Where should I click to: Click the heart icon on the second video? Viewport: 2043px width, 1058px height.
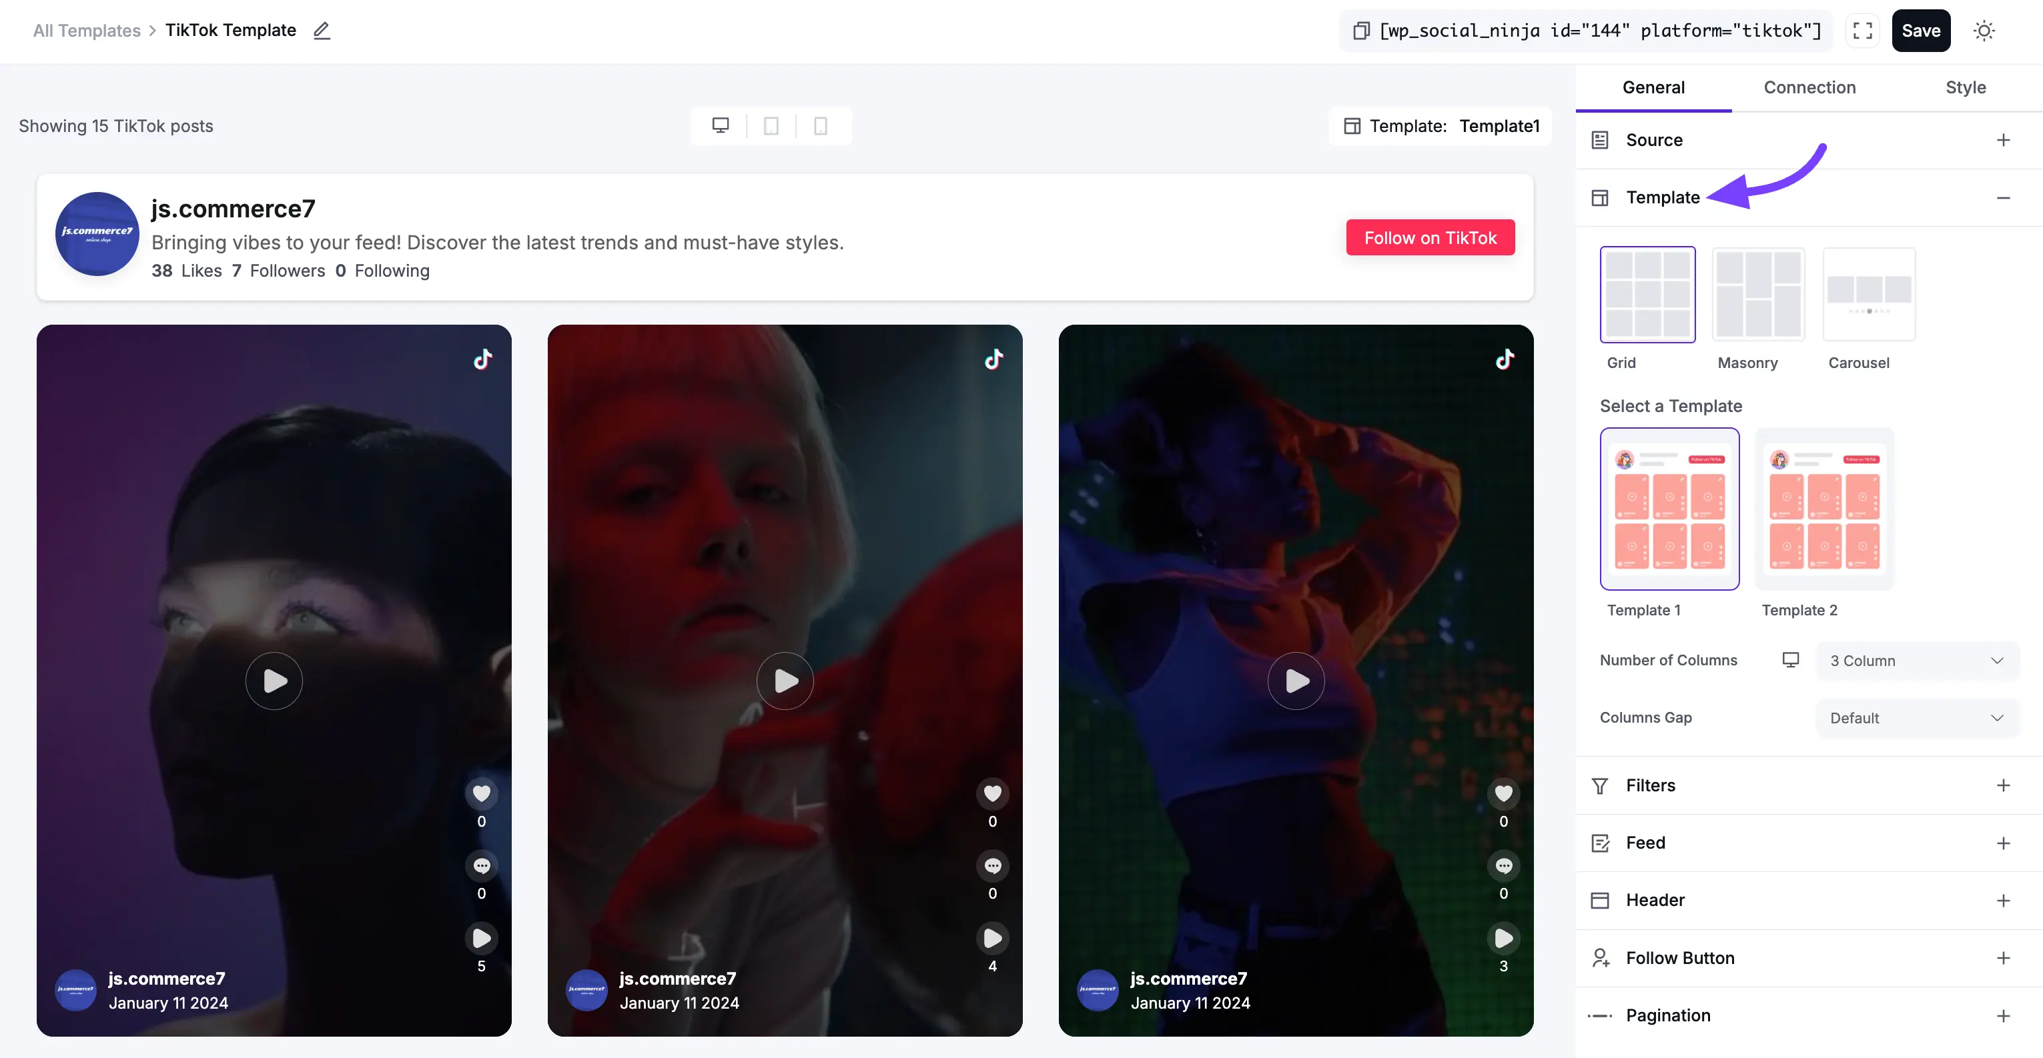tap(992, 793)
